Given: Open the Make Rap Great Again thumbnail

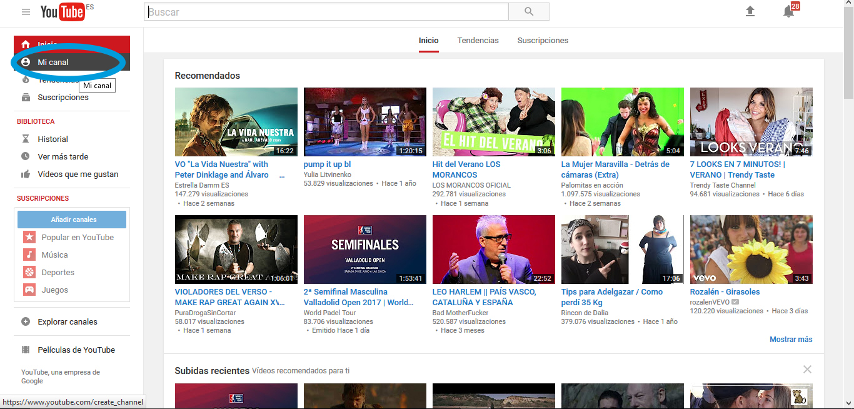Looking at the screenshot, I should point(236,250).
